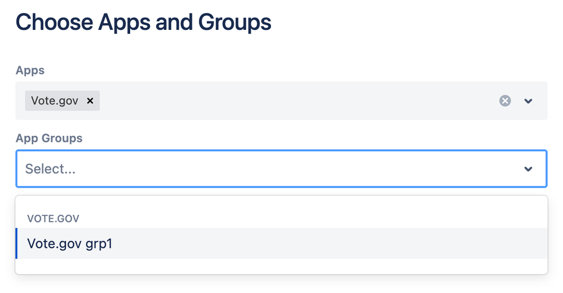Click the gap between clear icon and Apps chevron
563x293 pixels.
(517, 101)
